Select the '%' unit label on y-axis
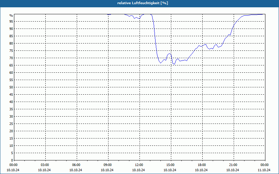Viewport: 279px width, 174px height. [11, 16]
